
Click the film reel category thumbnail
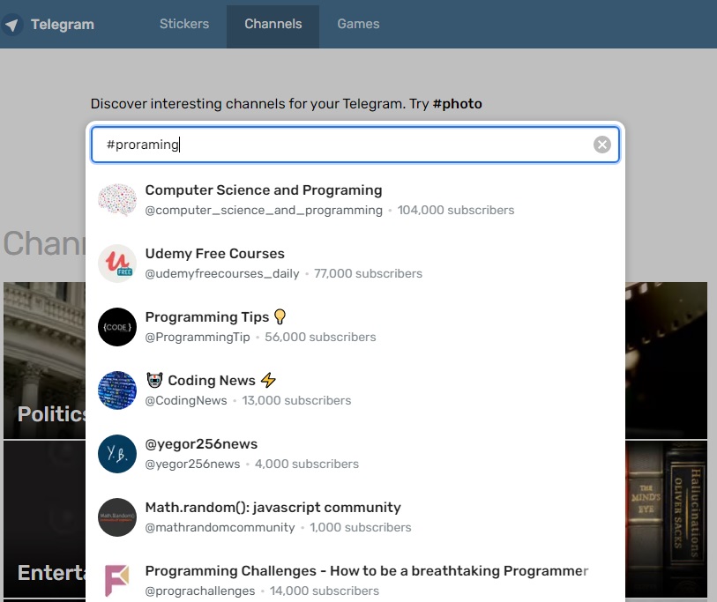tap(666, 360)
